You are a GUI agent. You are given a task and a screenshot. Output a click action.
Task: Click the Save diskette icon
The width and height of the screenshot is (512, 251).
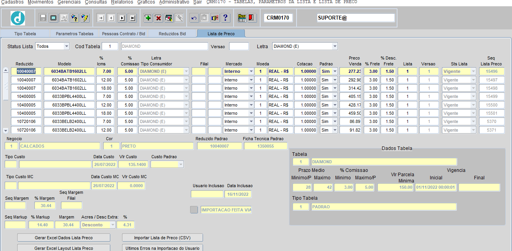pyautogui.click(x=43, y=18)
